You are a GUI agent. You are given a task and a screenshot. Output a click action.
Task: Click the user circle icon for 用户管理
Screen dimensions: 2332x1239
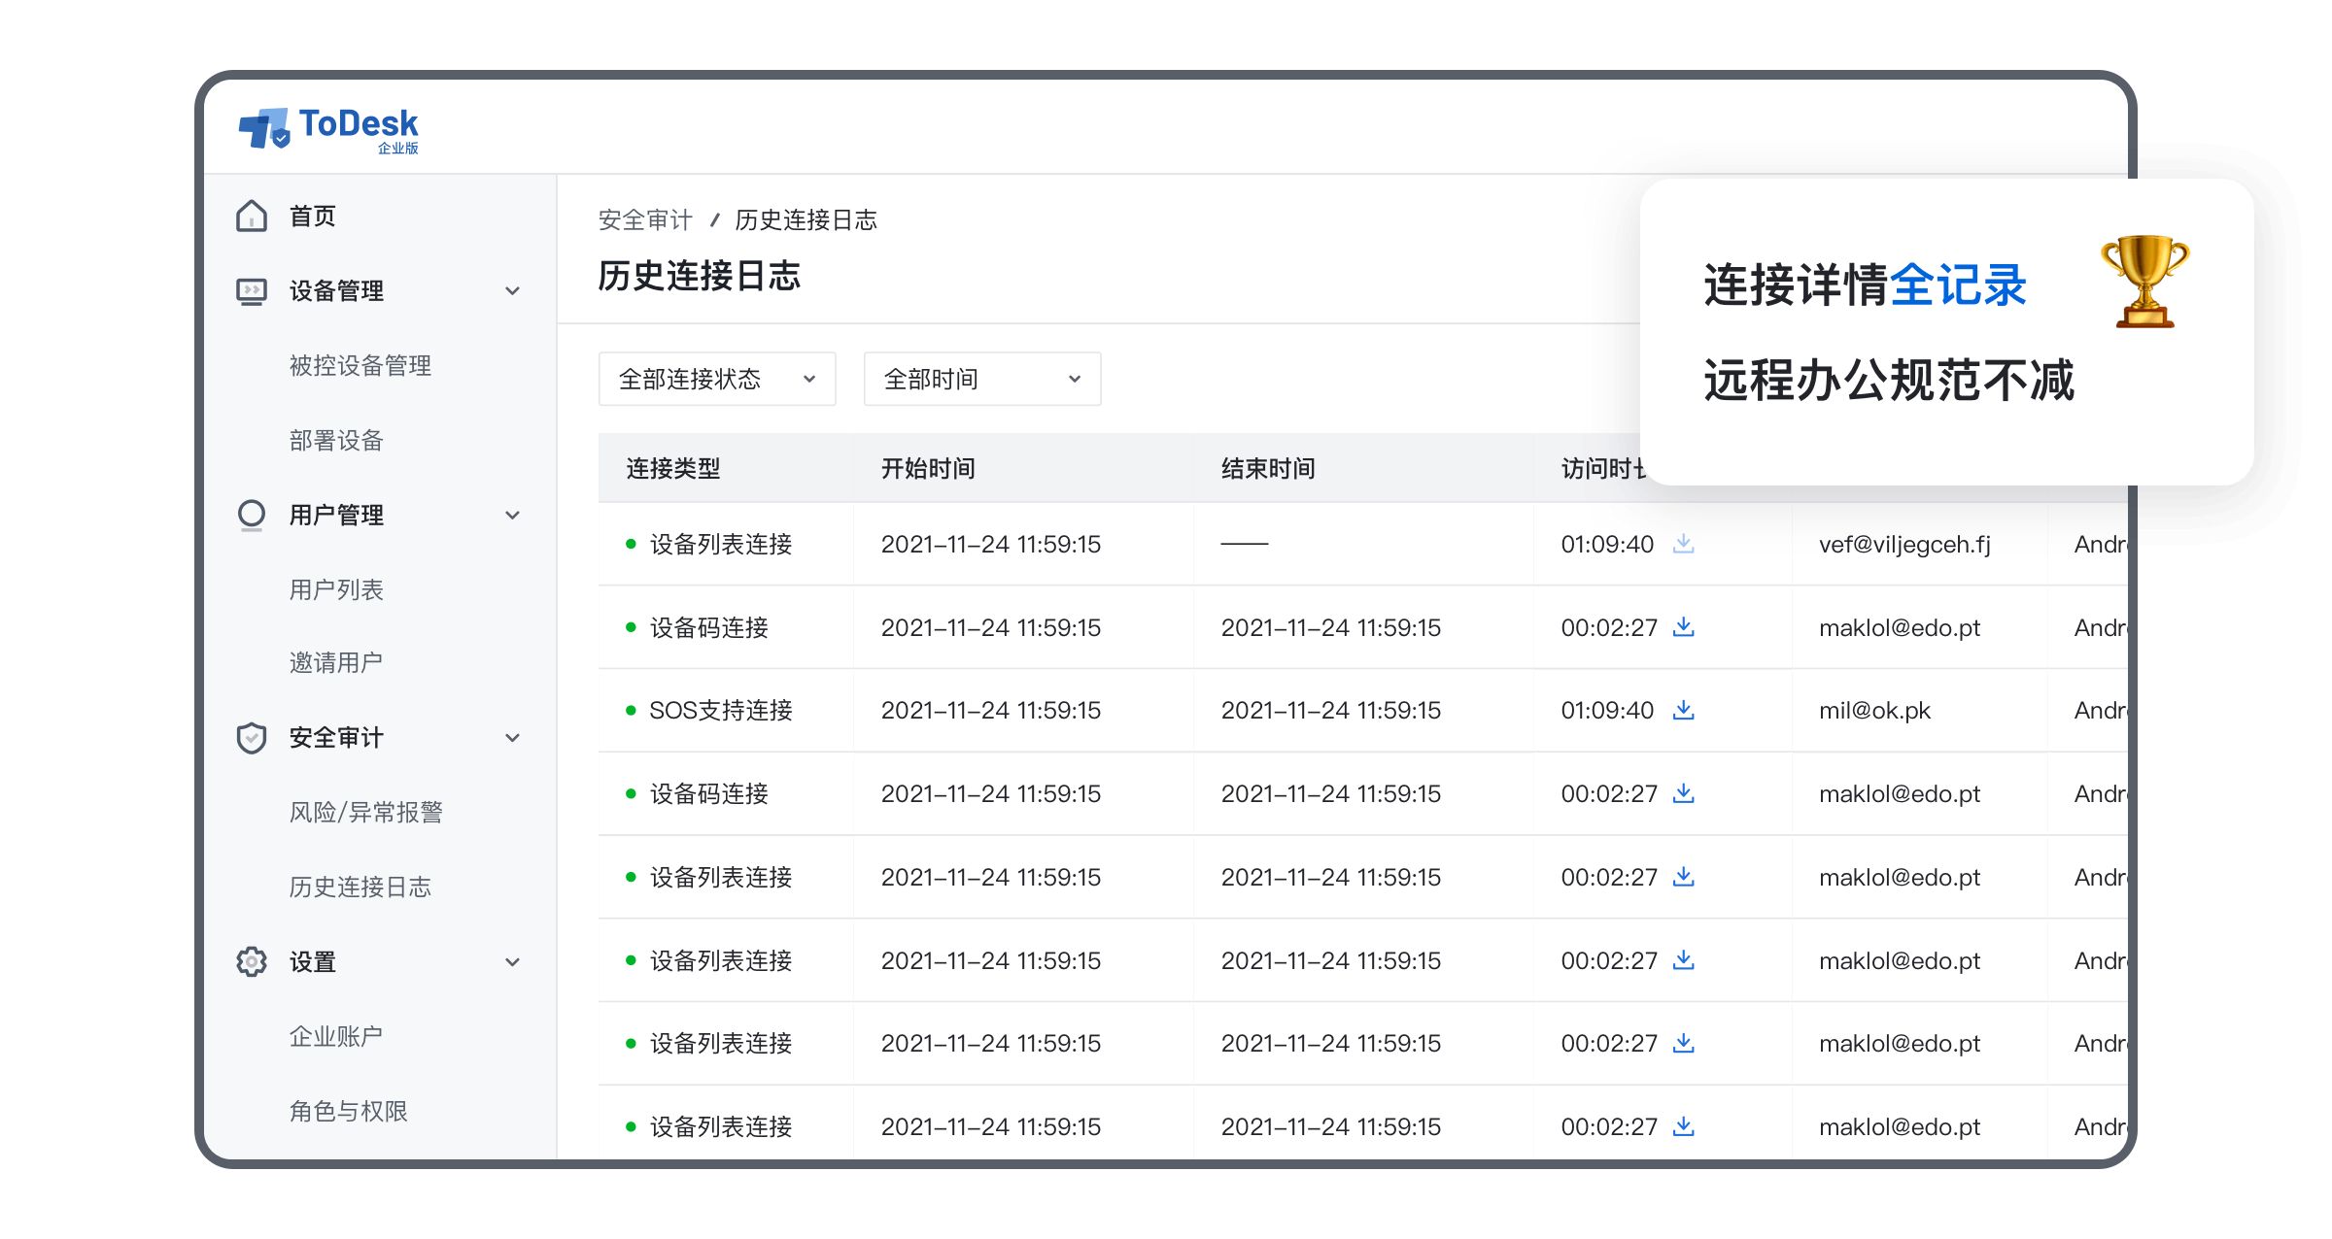[252, 515]
